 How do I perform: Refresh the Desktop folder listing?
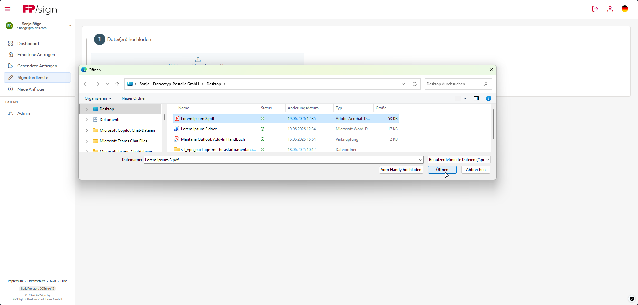415,84
